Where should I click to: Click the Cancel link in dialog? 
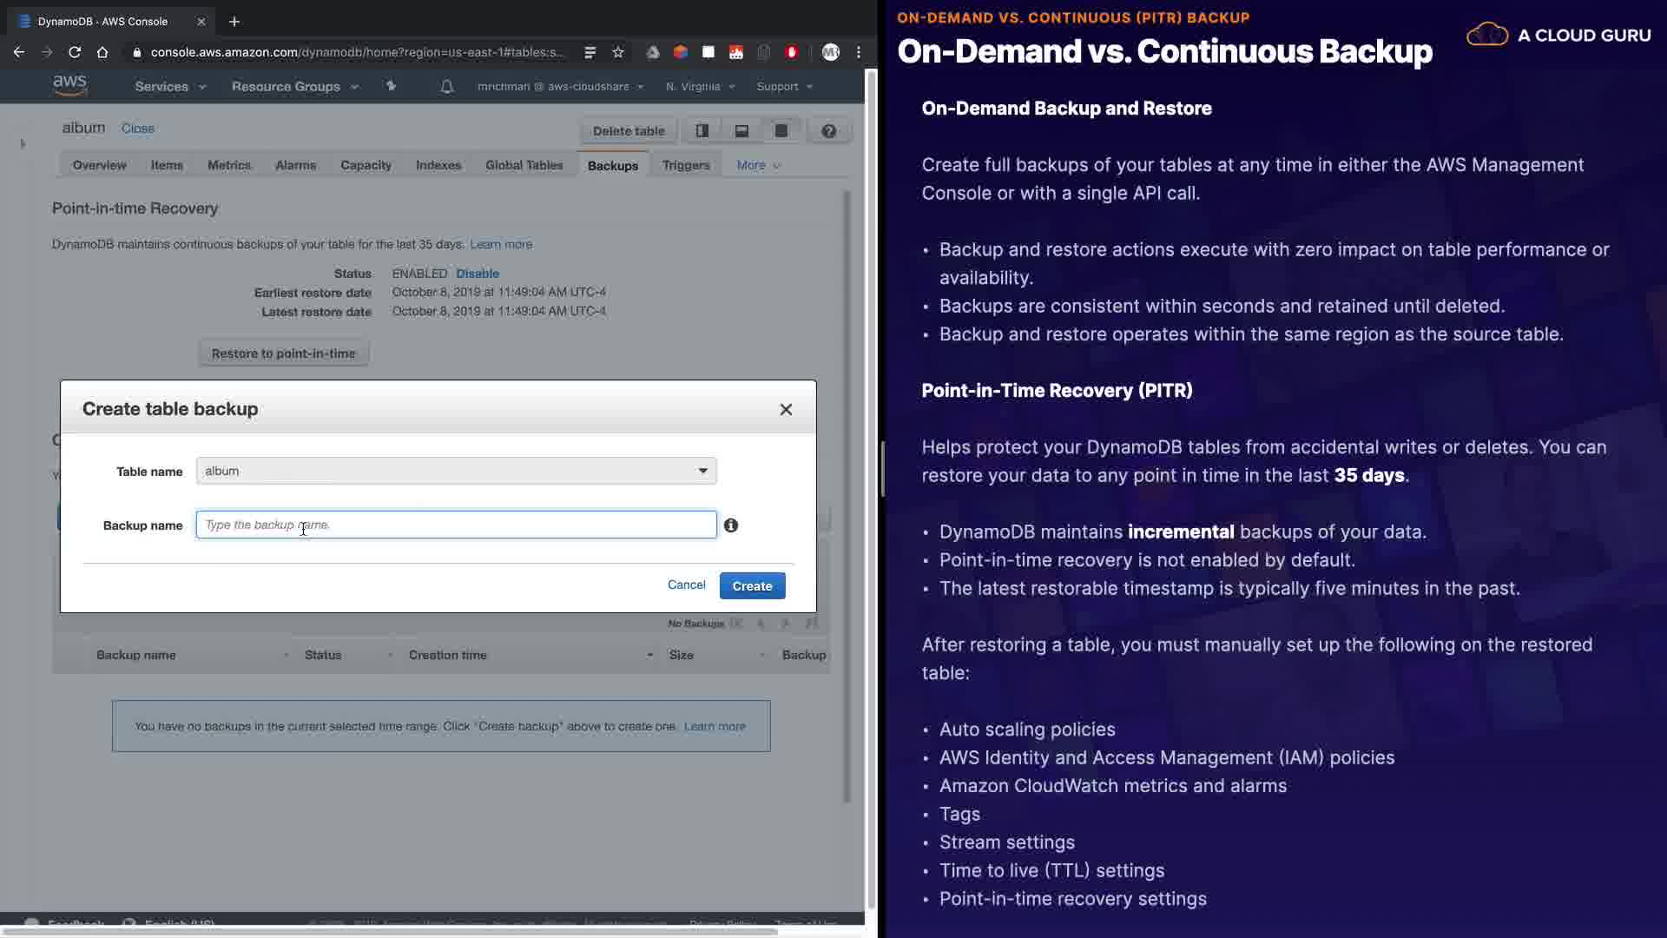click(686, 585)
